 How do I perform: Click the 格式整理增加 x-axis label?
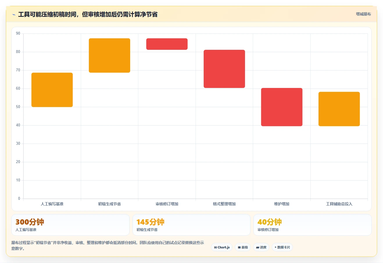224,204
